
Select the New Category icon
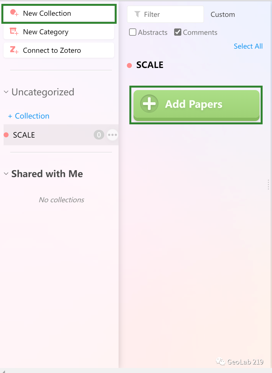[14, 31]
